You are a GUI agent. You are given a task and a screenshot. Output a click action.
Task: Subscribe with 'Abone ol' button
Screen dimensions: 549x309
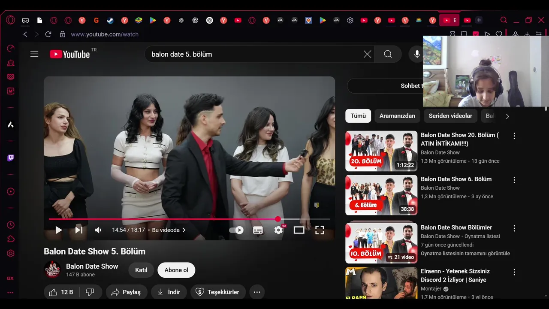click(x=176, y=270)
